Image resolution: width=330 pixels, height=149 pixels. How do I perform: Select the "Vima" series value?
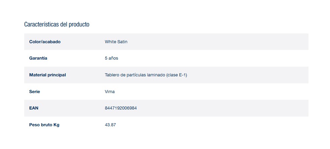[x=110, y=91]
